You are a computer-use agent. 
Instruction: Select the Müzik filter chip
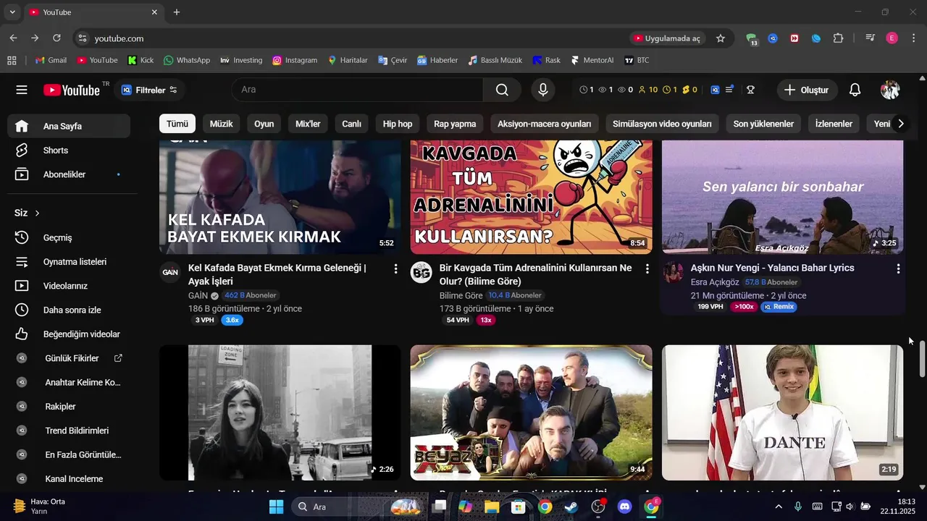pyautogui.click(x=222, y=124)
